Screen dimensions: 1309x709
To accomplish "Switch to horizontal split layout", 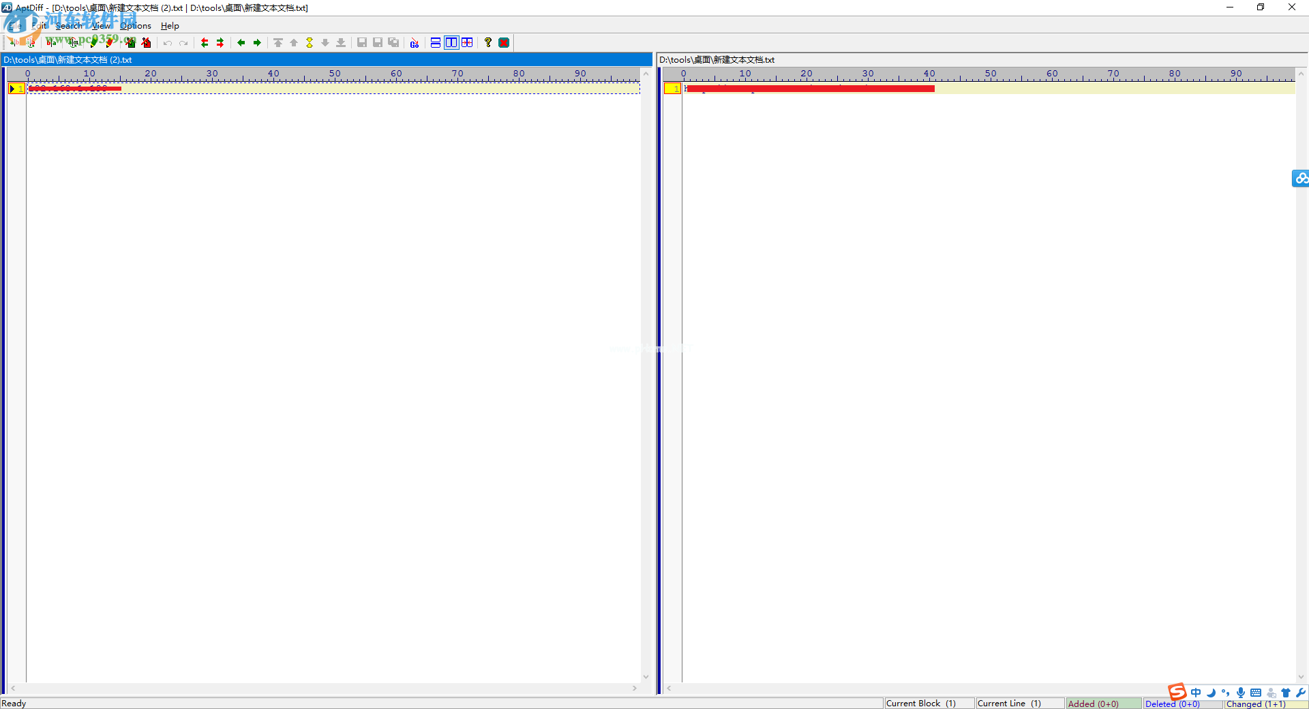I will tap(436, 42).
